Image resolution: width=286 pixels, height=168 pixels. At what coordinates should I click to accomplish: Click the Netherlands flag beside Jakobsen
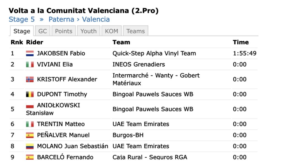tap(30, 53)
